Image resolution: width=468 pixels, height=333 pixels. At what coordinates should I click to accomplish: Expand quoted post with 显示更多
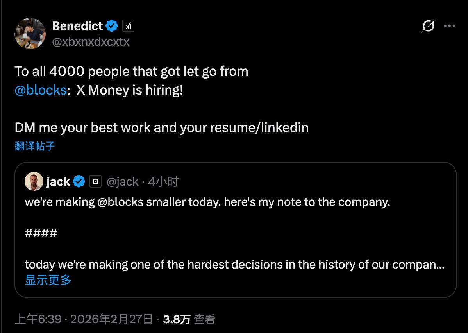click(x=48, y=280)
